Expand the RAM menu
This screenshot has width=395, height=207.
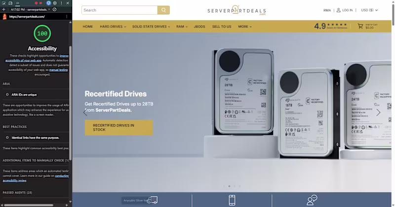coord(182,27)
